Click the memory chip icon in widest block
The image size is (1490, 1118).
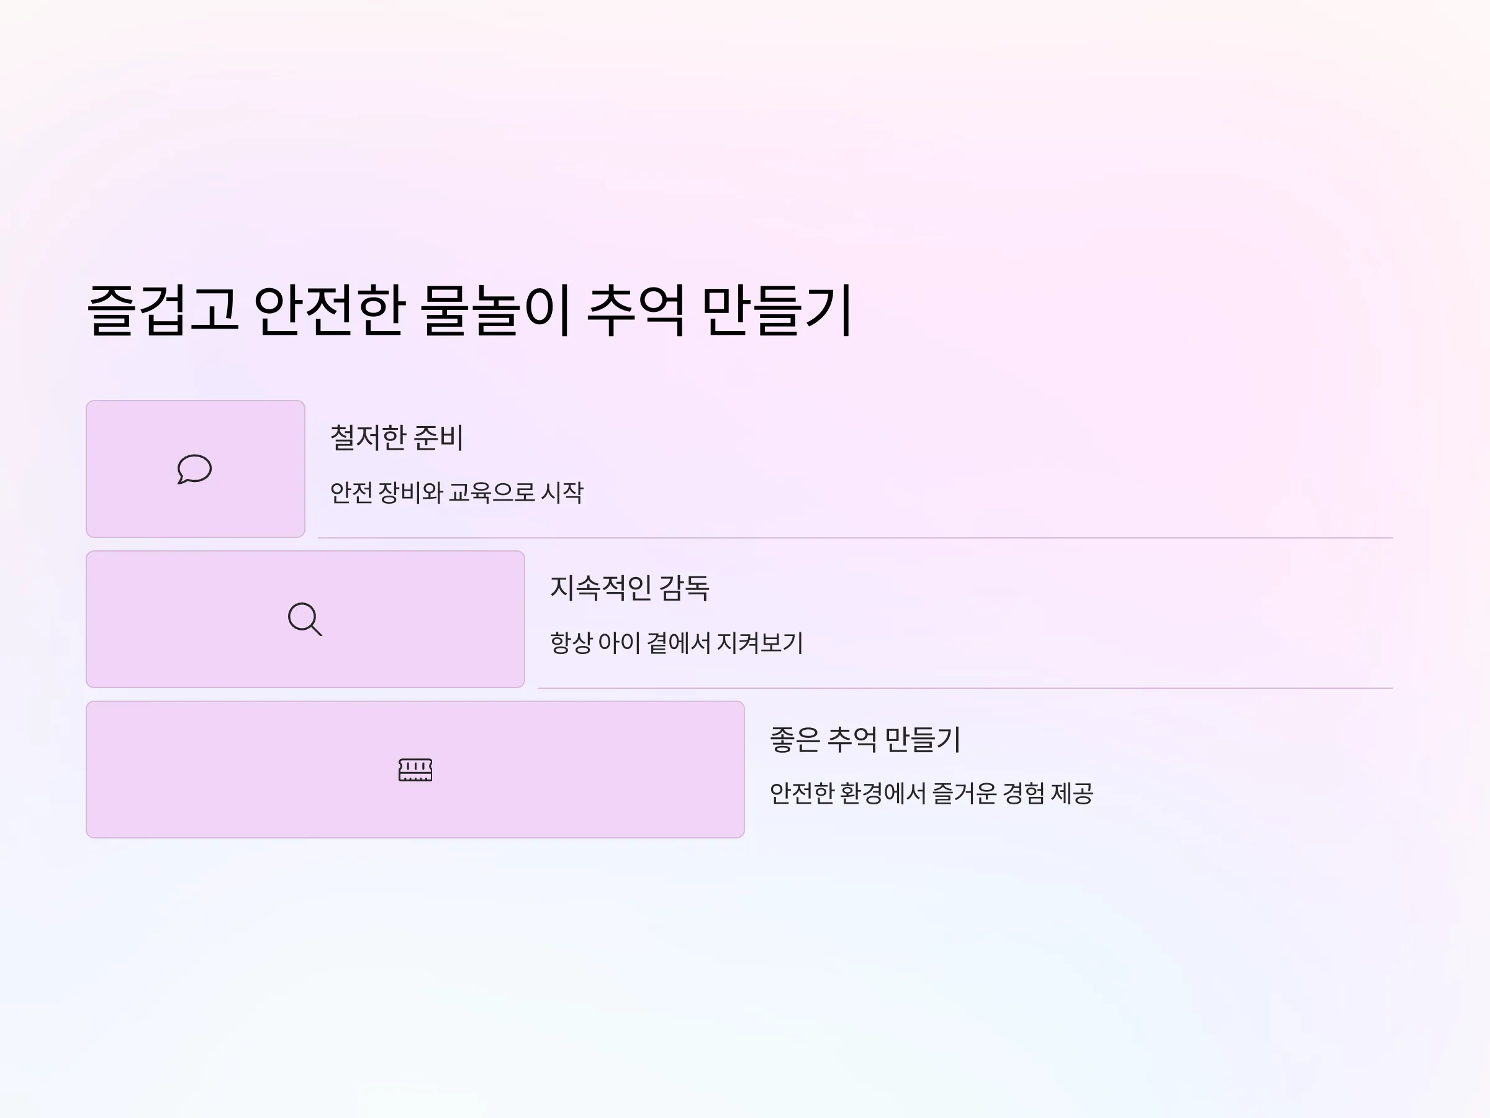415,770
